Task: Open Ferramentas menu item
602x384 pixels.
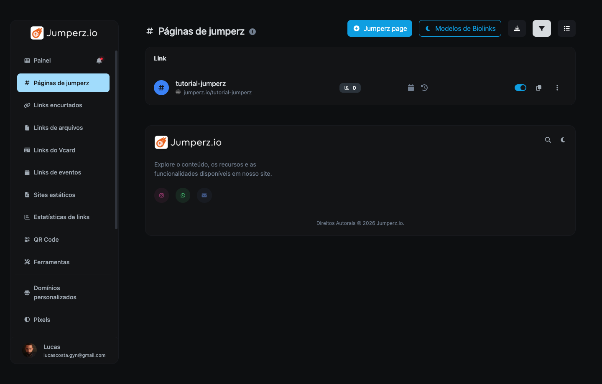Action: click(63, 262)
